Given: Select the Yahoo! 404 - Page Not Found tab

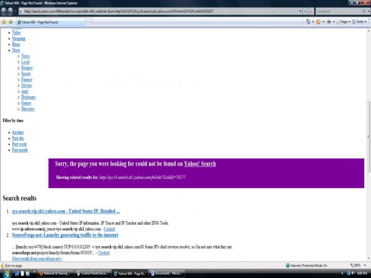Looking at the screenshot, I should click(x=50, y=22).
